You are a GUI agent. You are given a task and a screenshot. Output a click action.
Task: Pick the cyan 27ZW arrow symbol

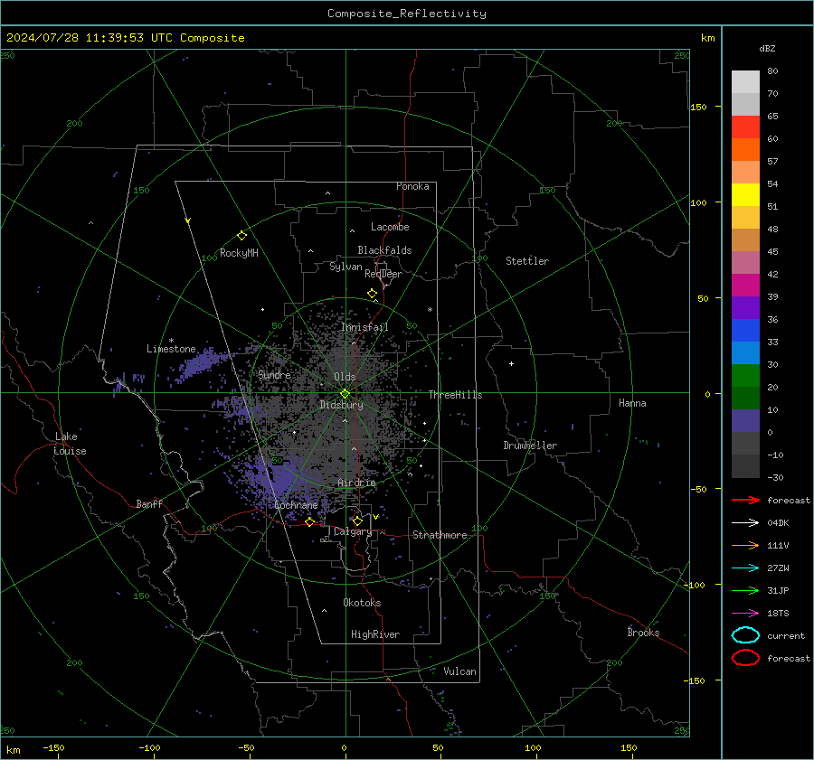pos(745,568)
